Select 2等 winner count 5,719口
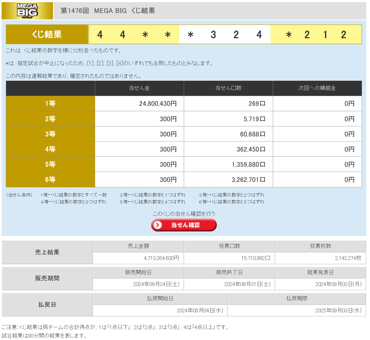Image resolution: width=370 pixels, height=340 pixels. tap(254, 119)
